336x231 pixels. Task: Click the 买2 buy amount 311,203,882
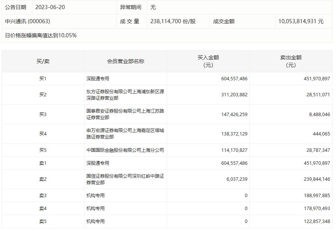click(234, 95)
